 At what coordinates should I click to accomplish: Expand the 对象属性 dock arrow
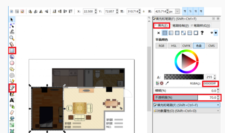pyautogui.click(x=218, y=111)
